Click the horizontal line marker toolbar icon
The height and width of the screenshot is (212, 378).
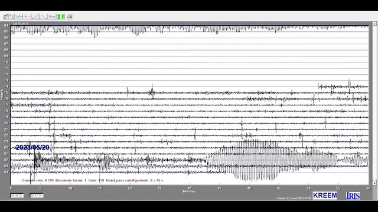click(x=27, y=16)
